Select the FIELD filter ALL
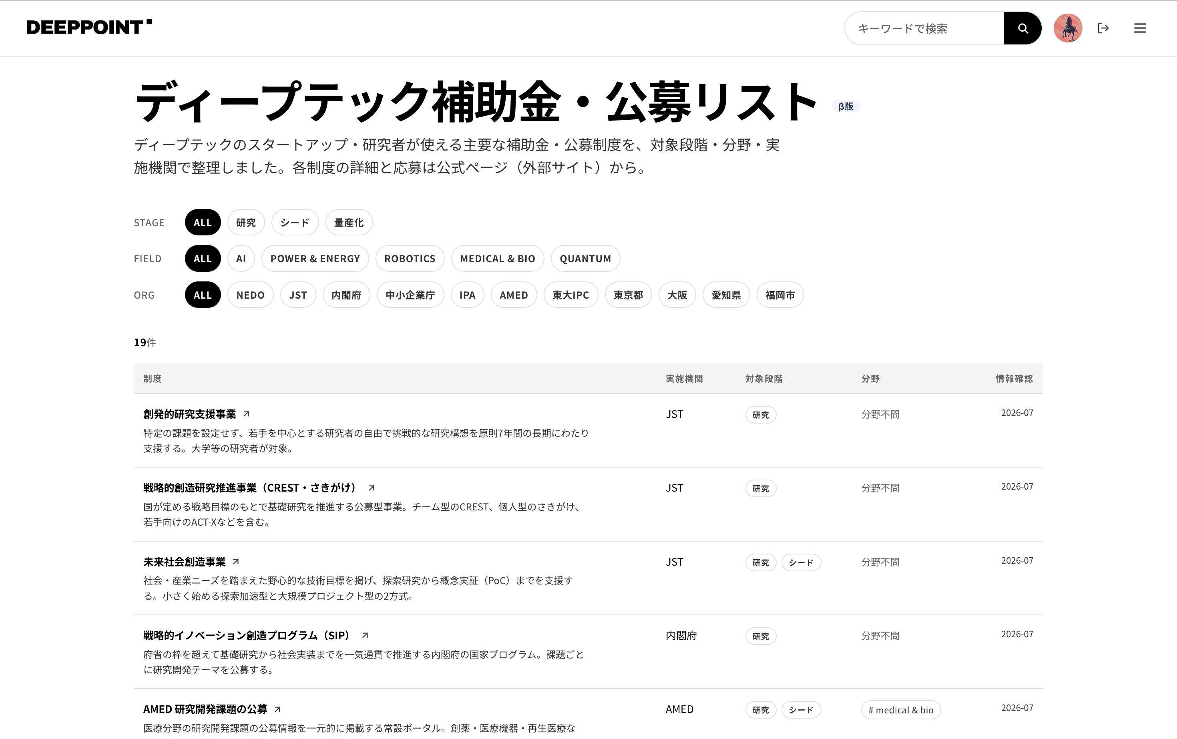Screen dimensions: 1177x739 click(203, 259)
